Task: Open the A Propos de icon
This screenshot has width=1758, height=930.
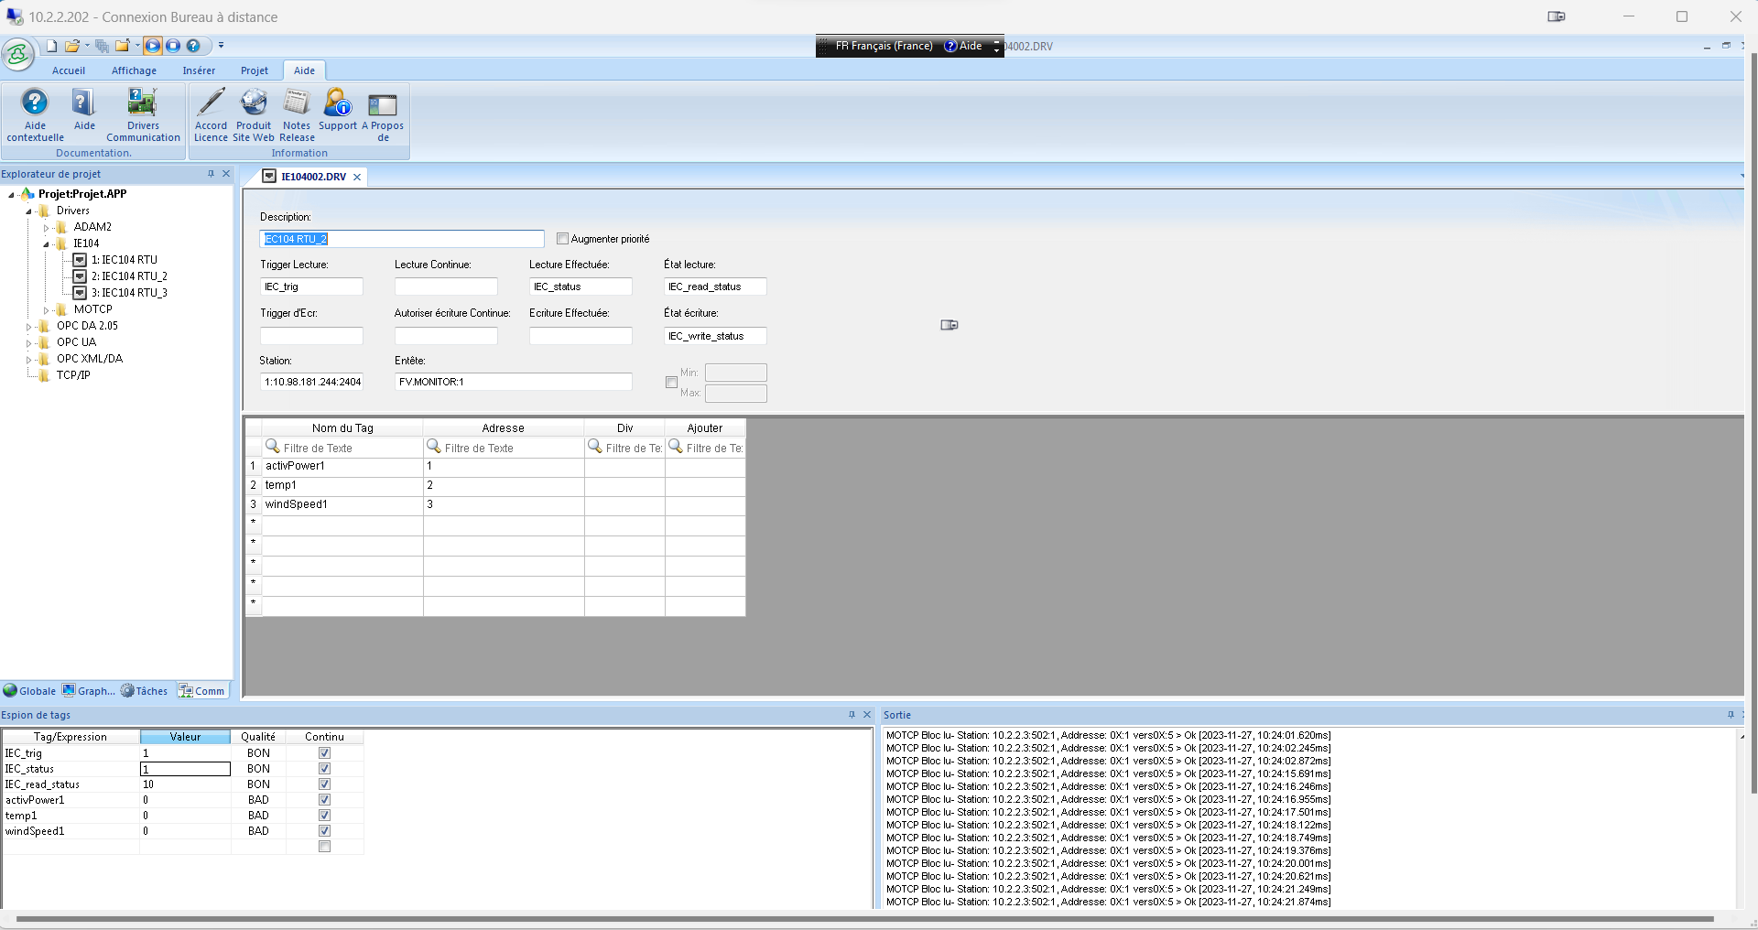Action: (383, 104)
